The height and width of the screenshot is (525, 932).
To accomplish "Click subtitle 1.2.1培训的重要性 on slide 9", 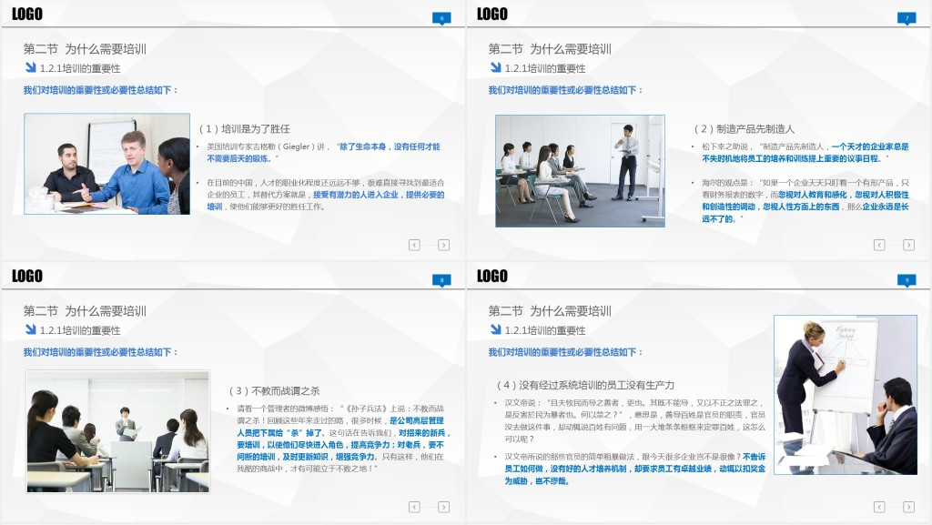I will [545, 330].
